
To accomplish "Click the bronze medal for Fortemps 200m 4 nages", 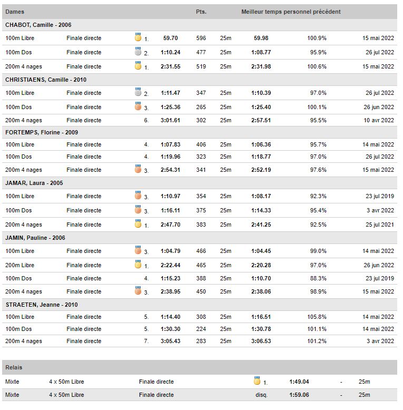I will [x=138, y=169].
